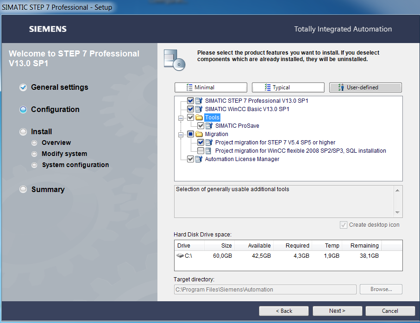Toggle the Tools folder checkbox

click(x=190, y=117)
